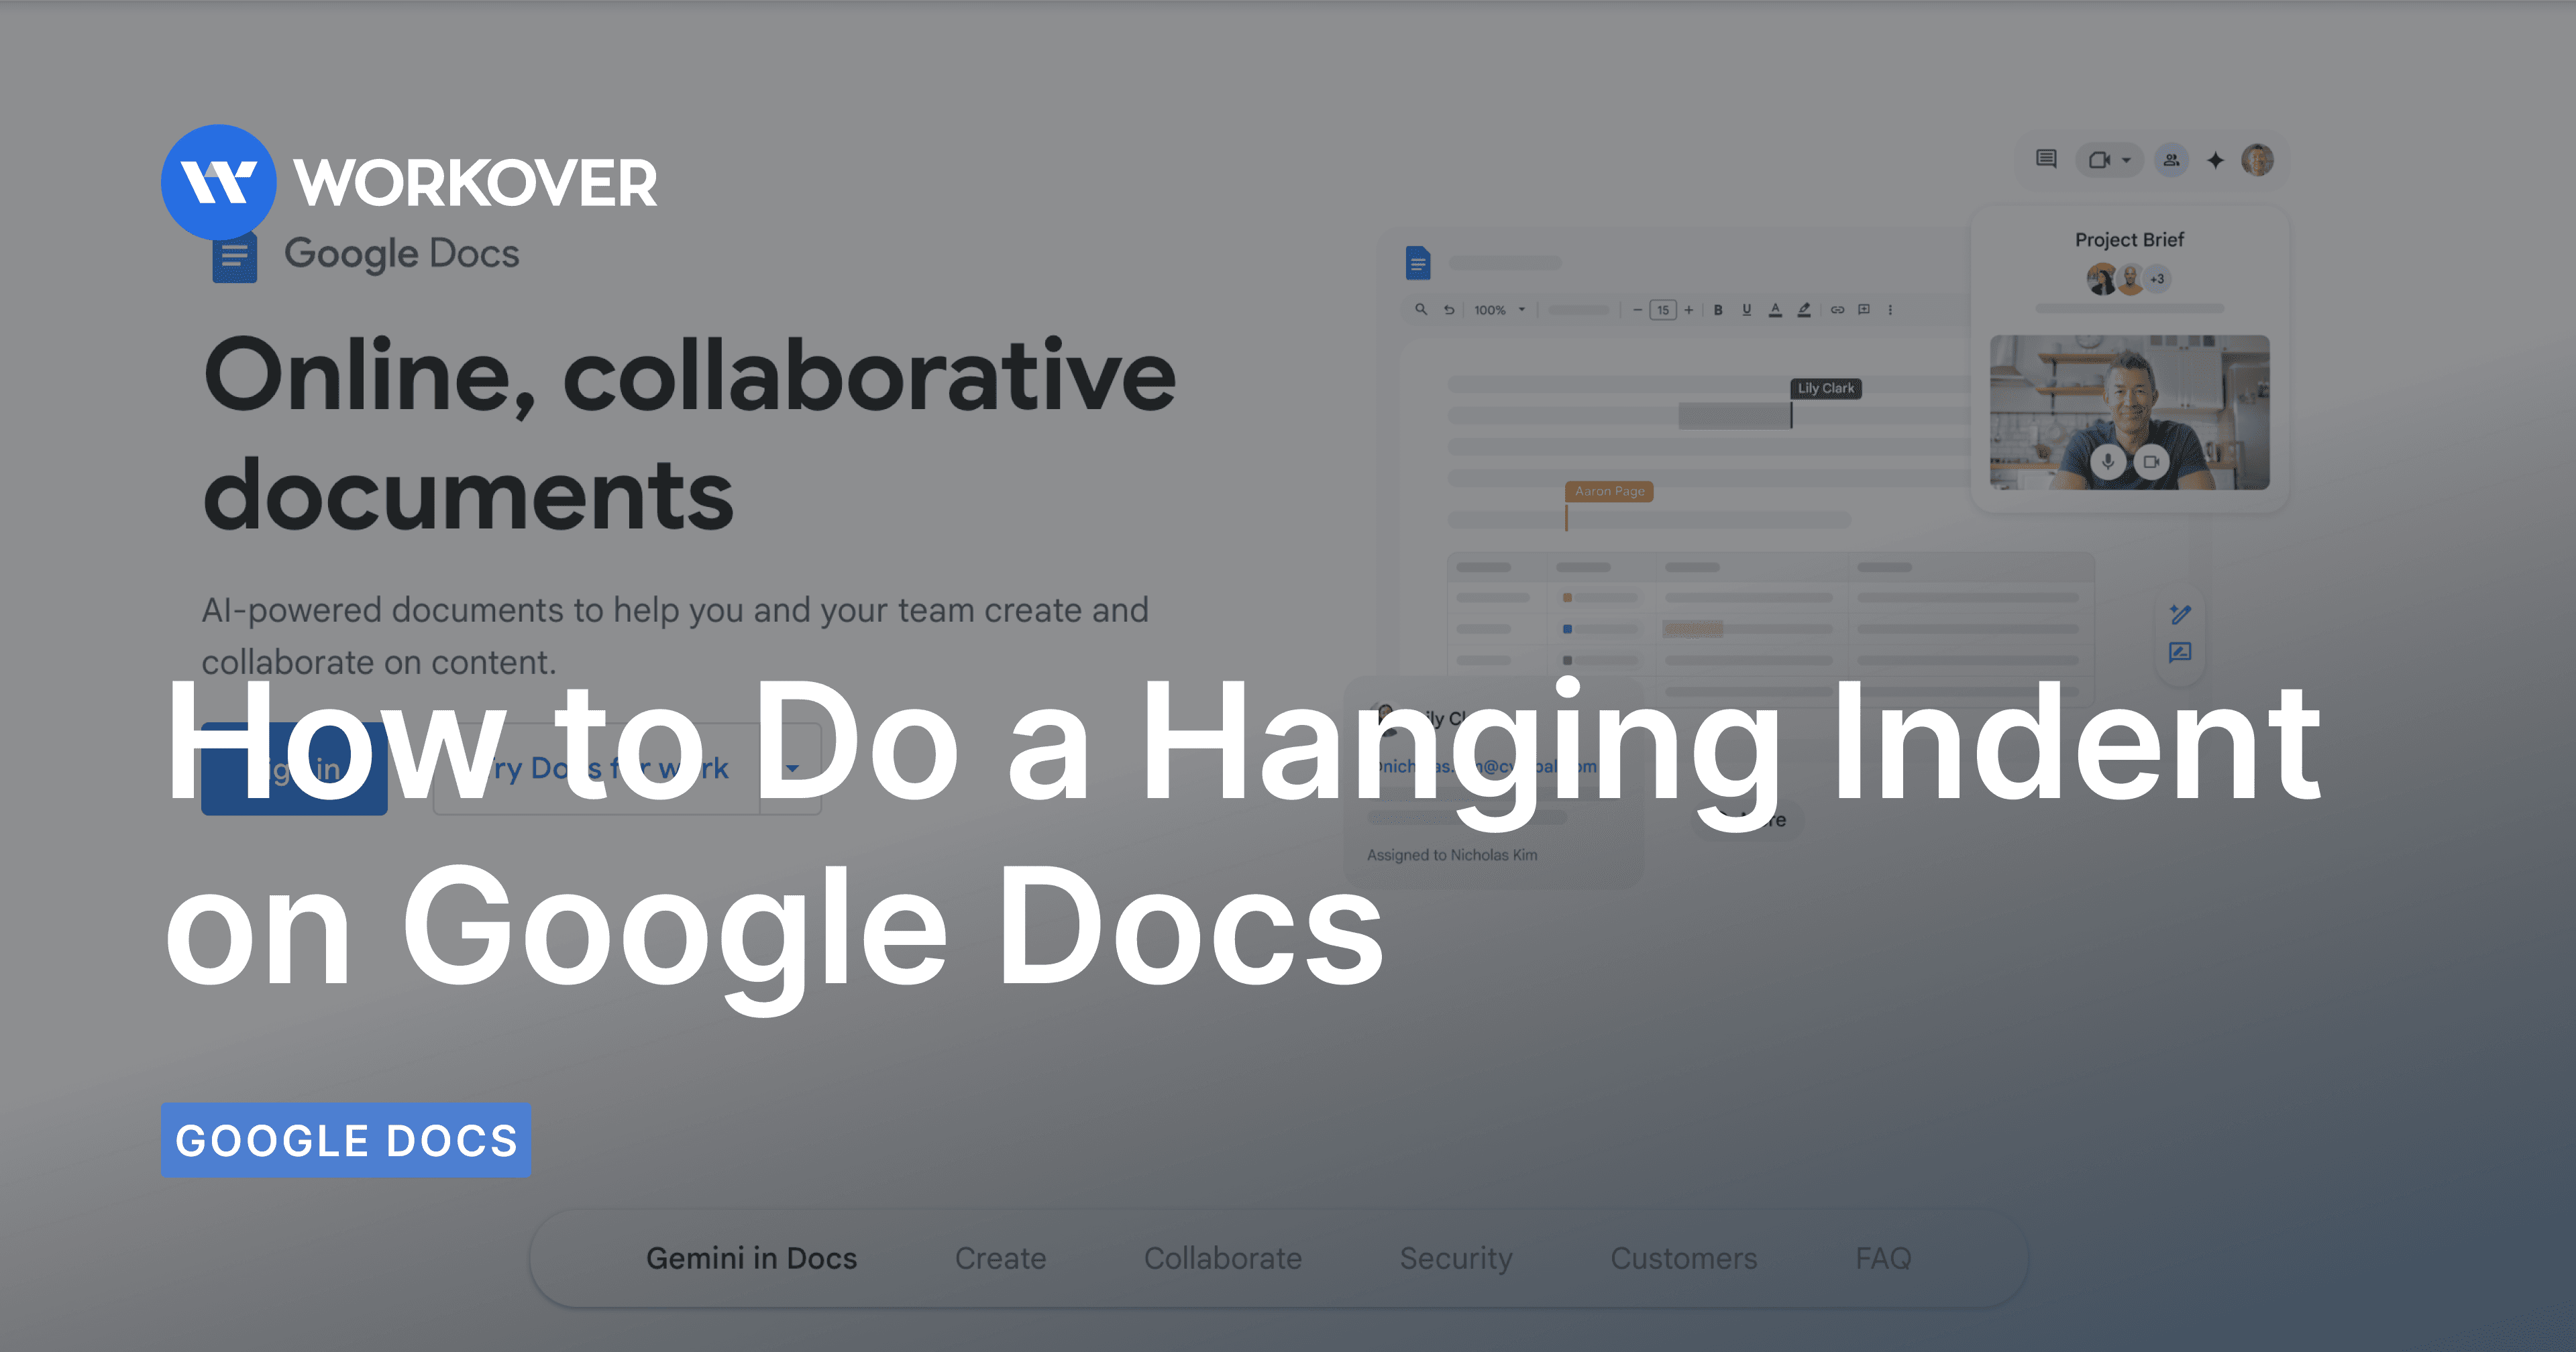Viewport: 2576px width, 1352px height.
Task: Click 'Assigned to Nicholas Kim' text
Action: click(x=1452, y=855)
